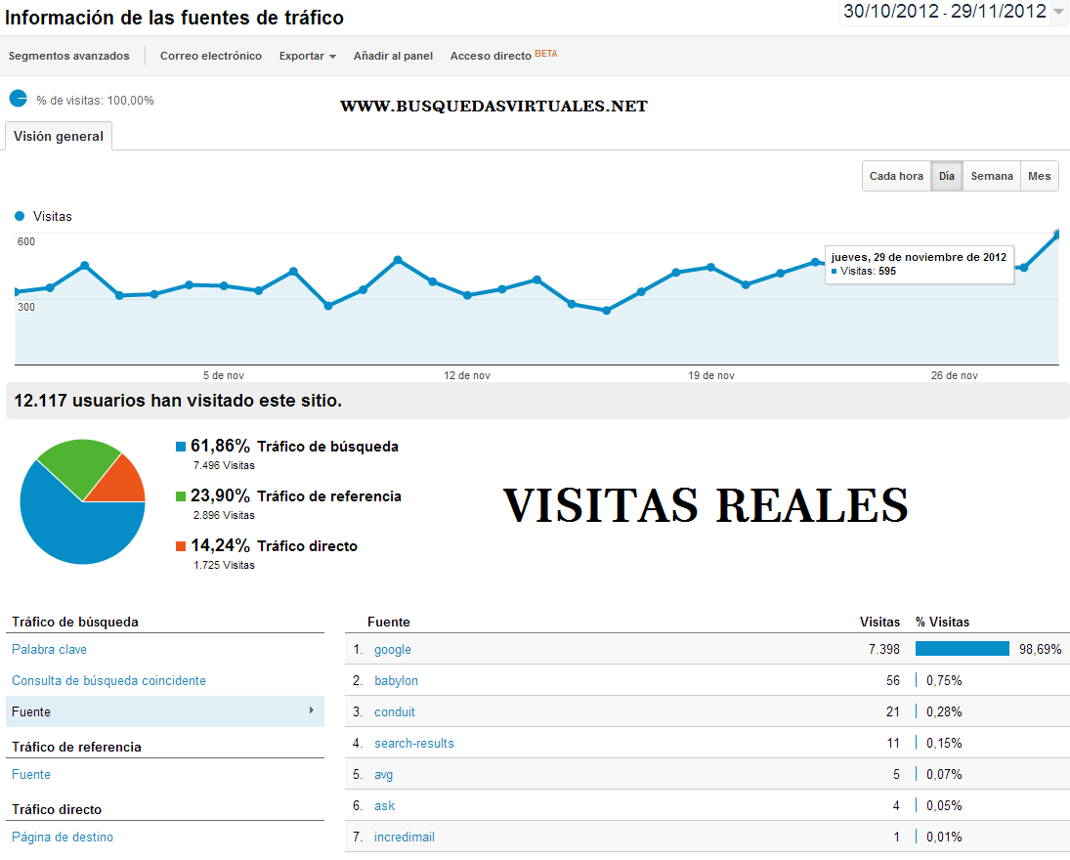Click the 26 de nov axis label
This screenshot has height=860, width=1070.
click(954, 375)
